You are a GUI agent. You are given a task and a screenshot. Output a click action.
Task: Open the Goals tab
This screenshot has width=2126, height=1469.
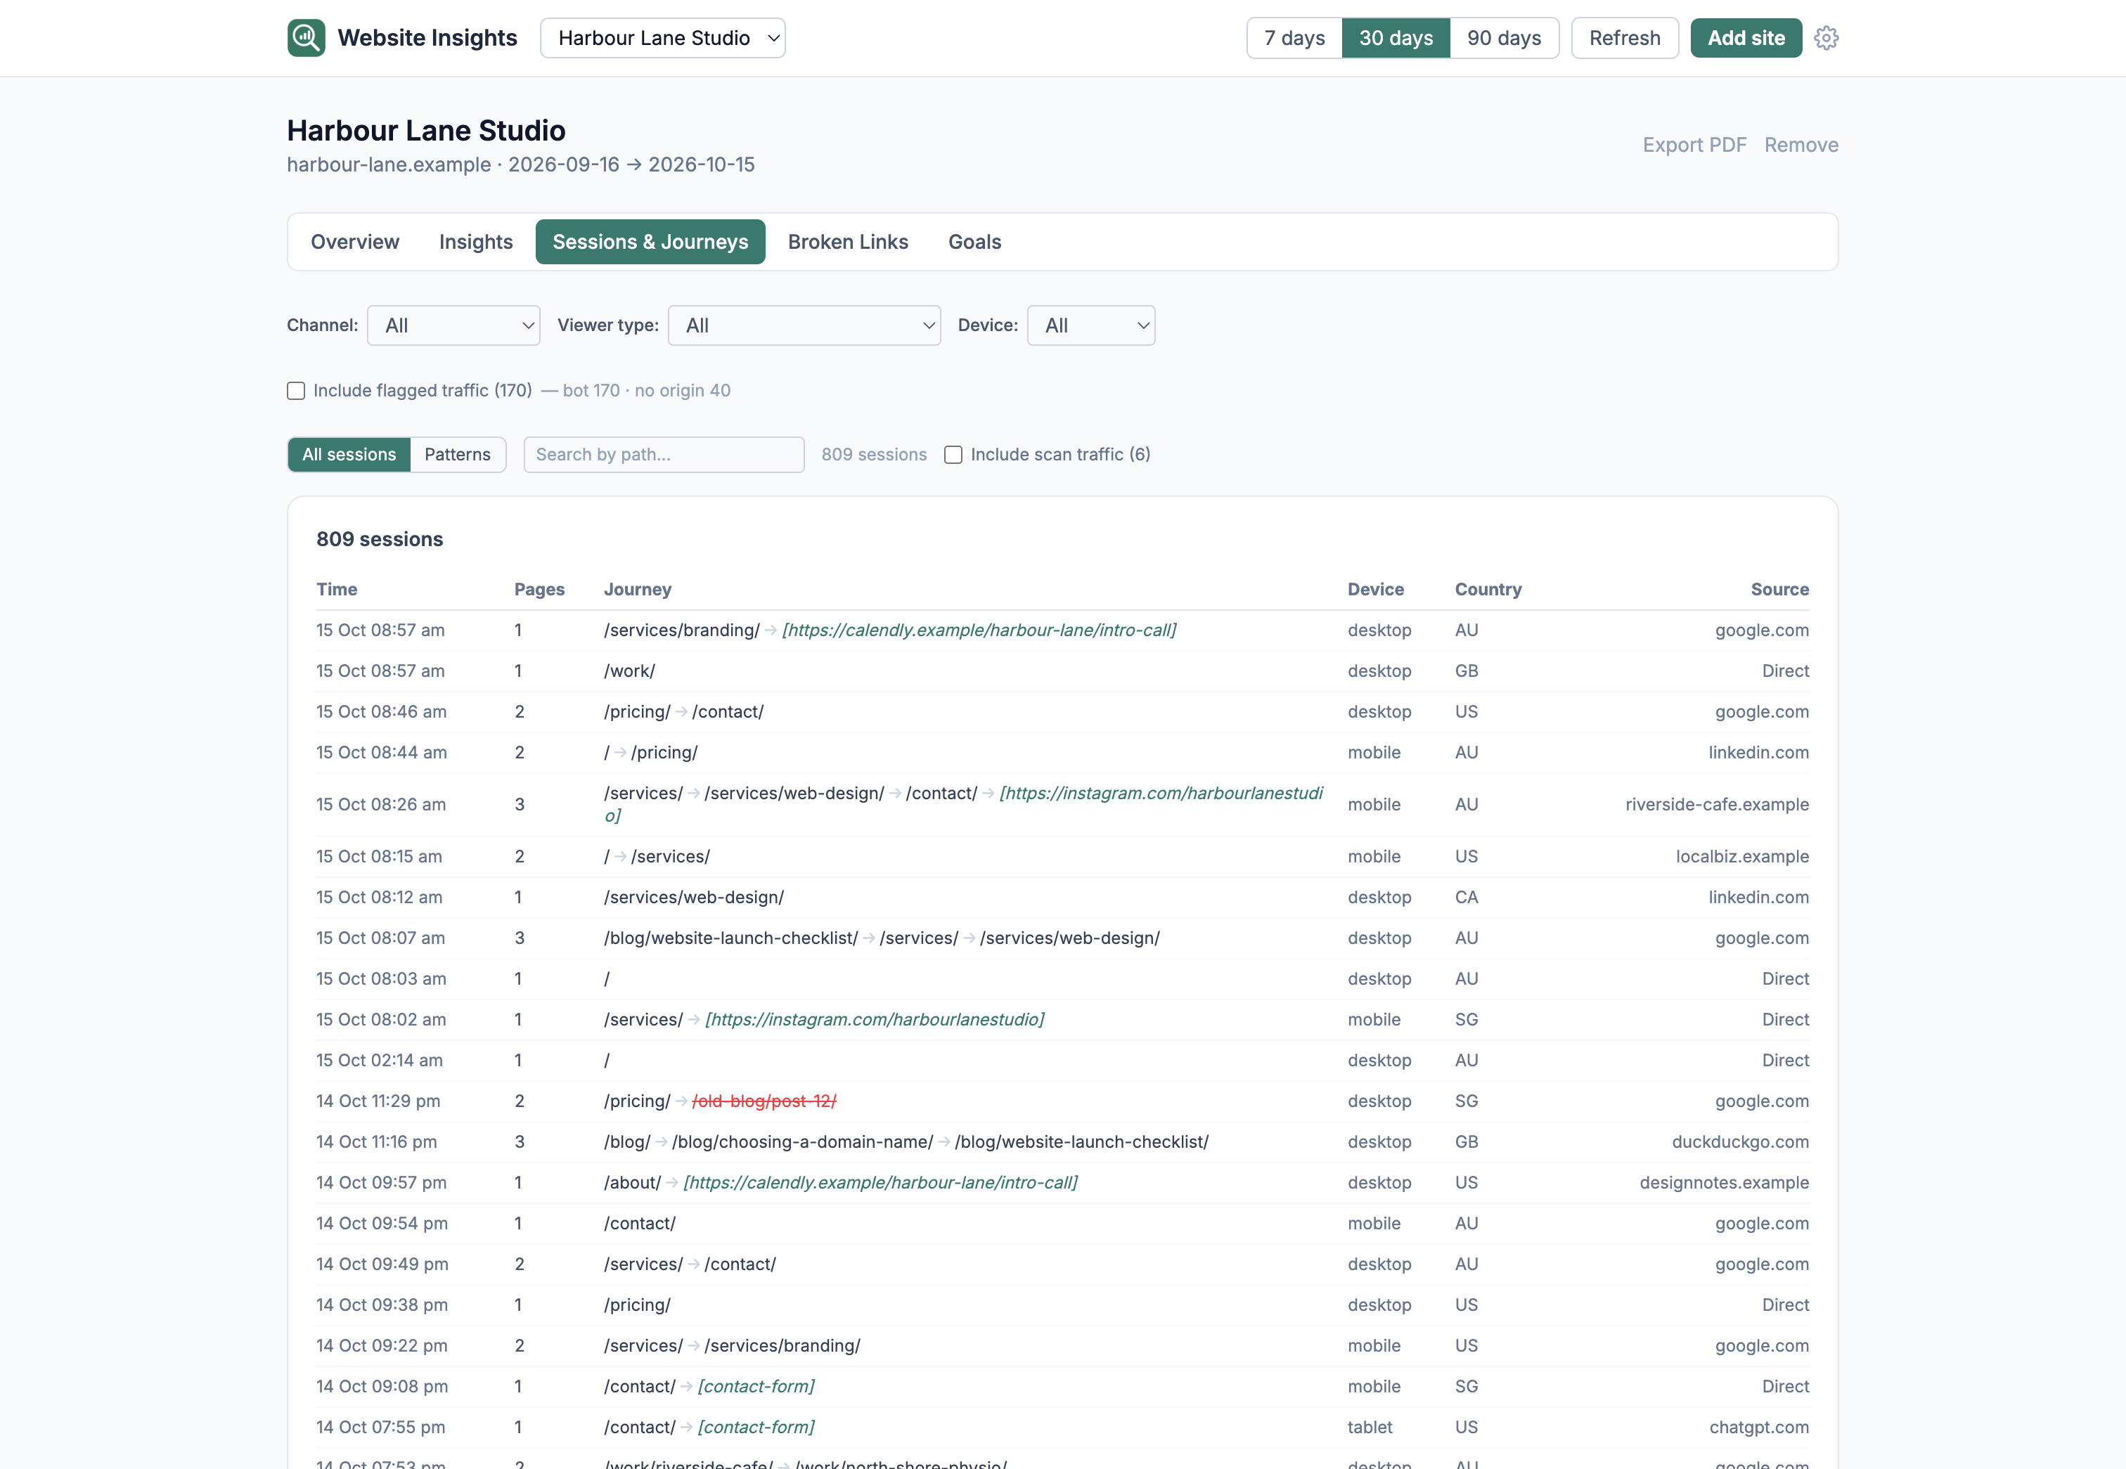coord(974,241)
